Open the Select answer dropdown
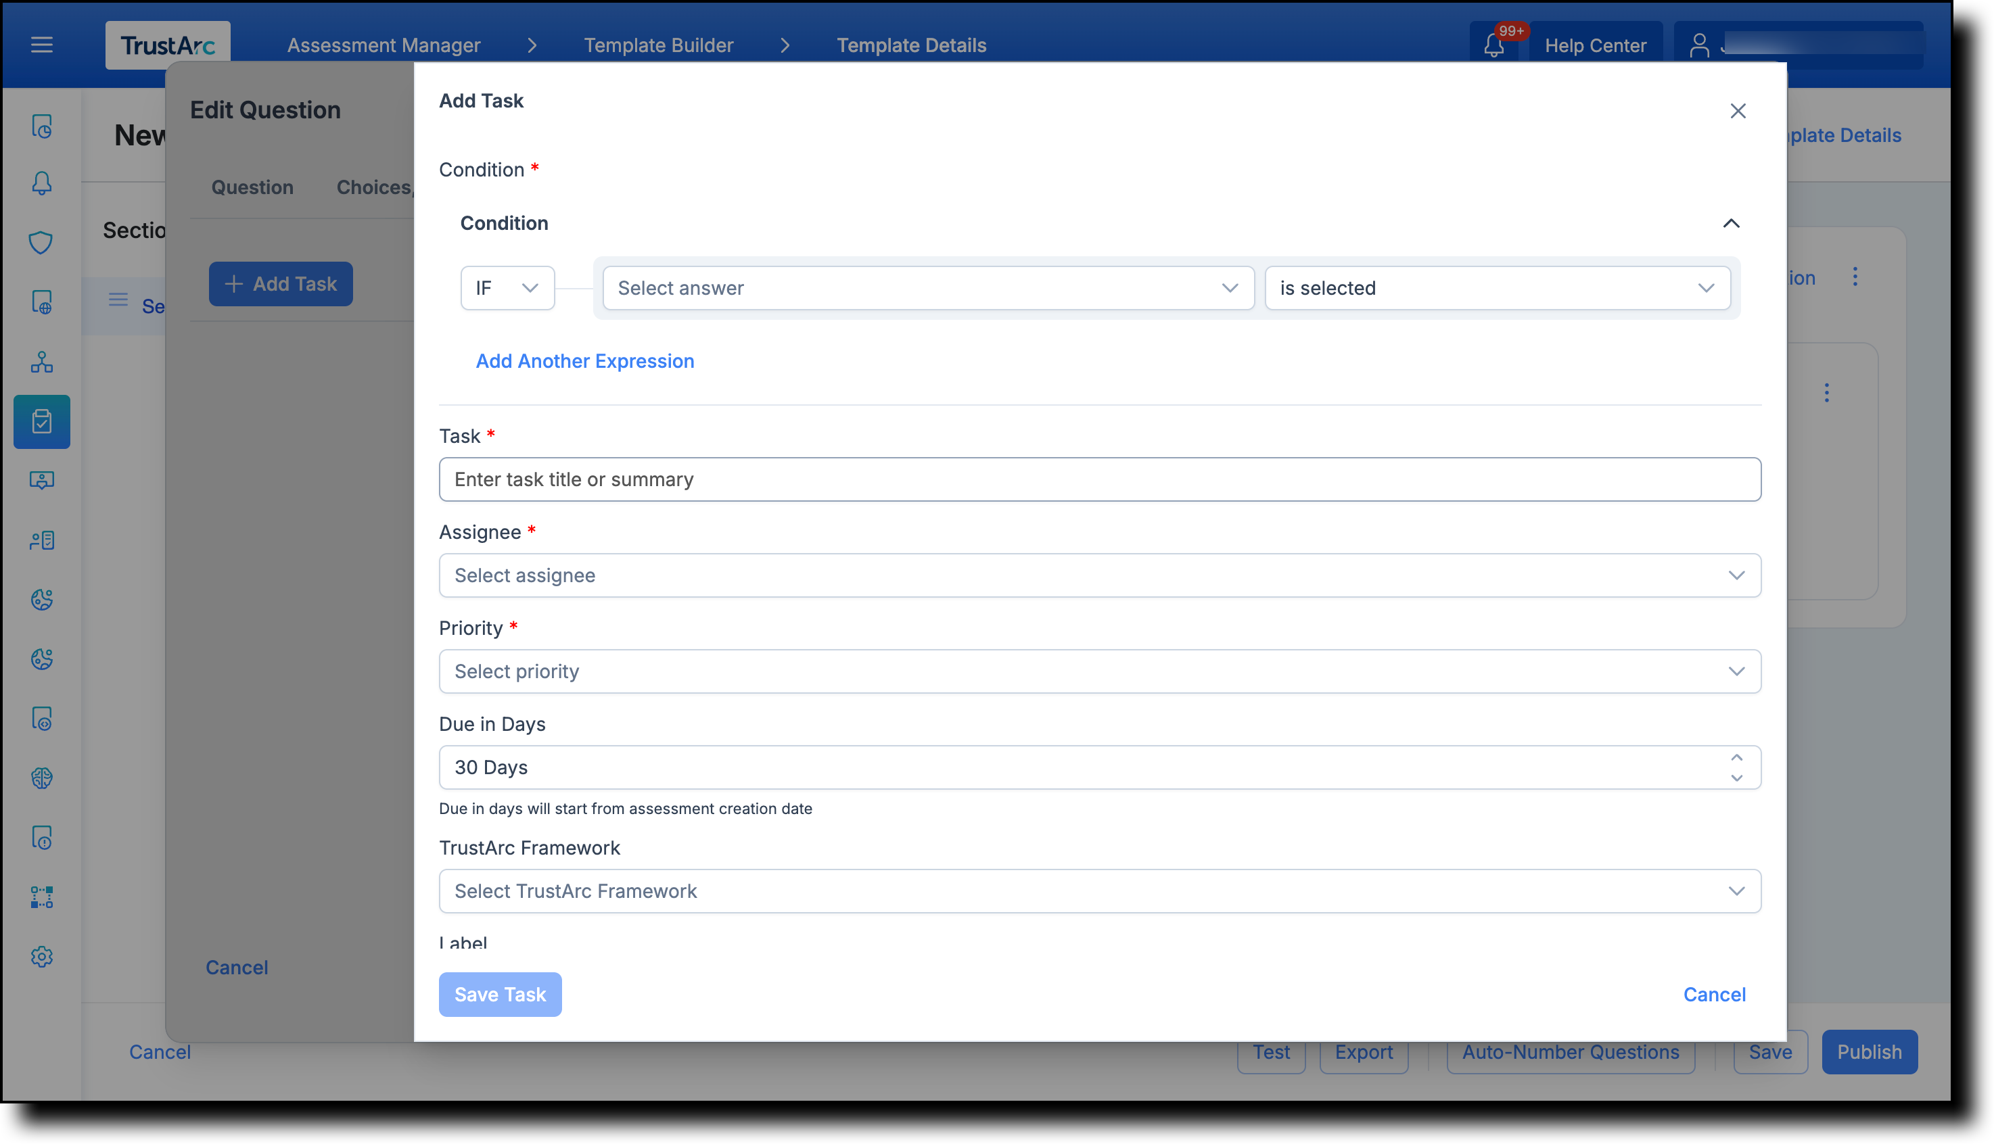 pyautogui.click(x=928, y=288)
